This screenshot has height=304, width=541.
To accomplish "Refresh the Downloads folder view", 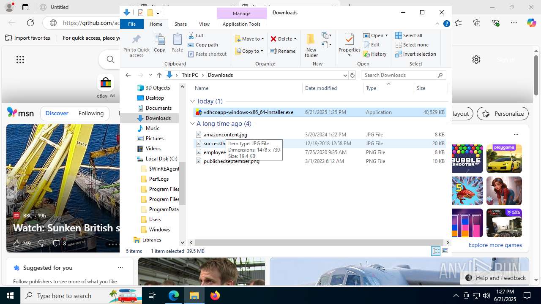I will [x=352, y=75].
